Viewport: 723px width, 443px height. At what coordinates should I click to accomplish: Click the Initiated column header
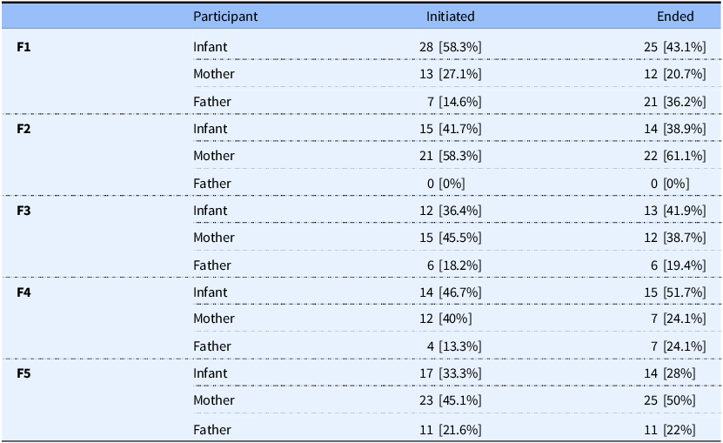point(450,17)
